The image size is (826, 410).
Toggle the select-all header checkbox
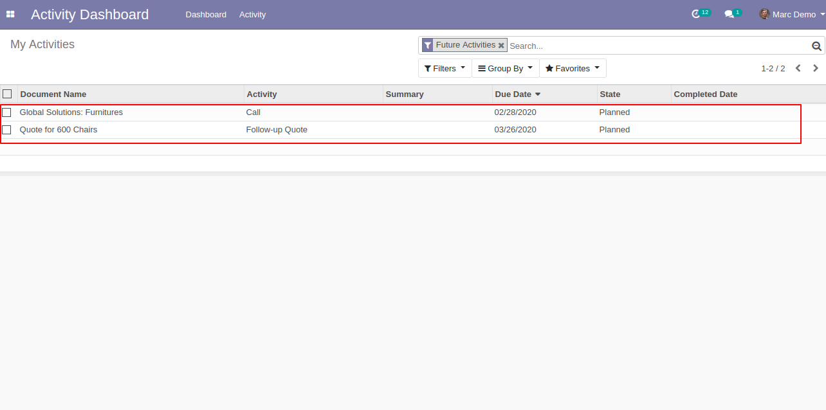[7, 94]
